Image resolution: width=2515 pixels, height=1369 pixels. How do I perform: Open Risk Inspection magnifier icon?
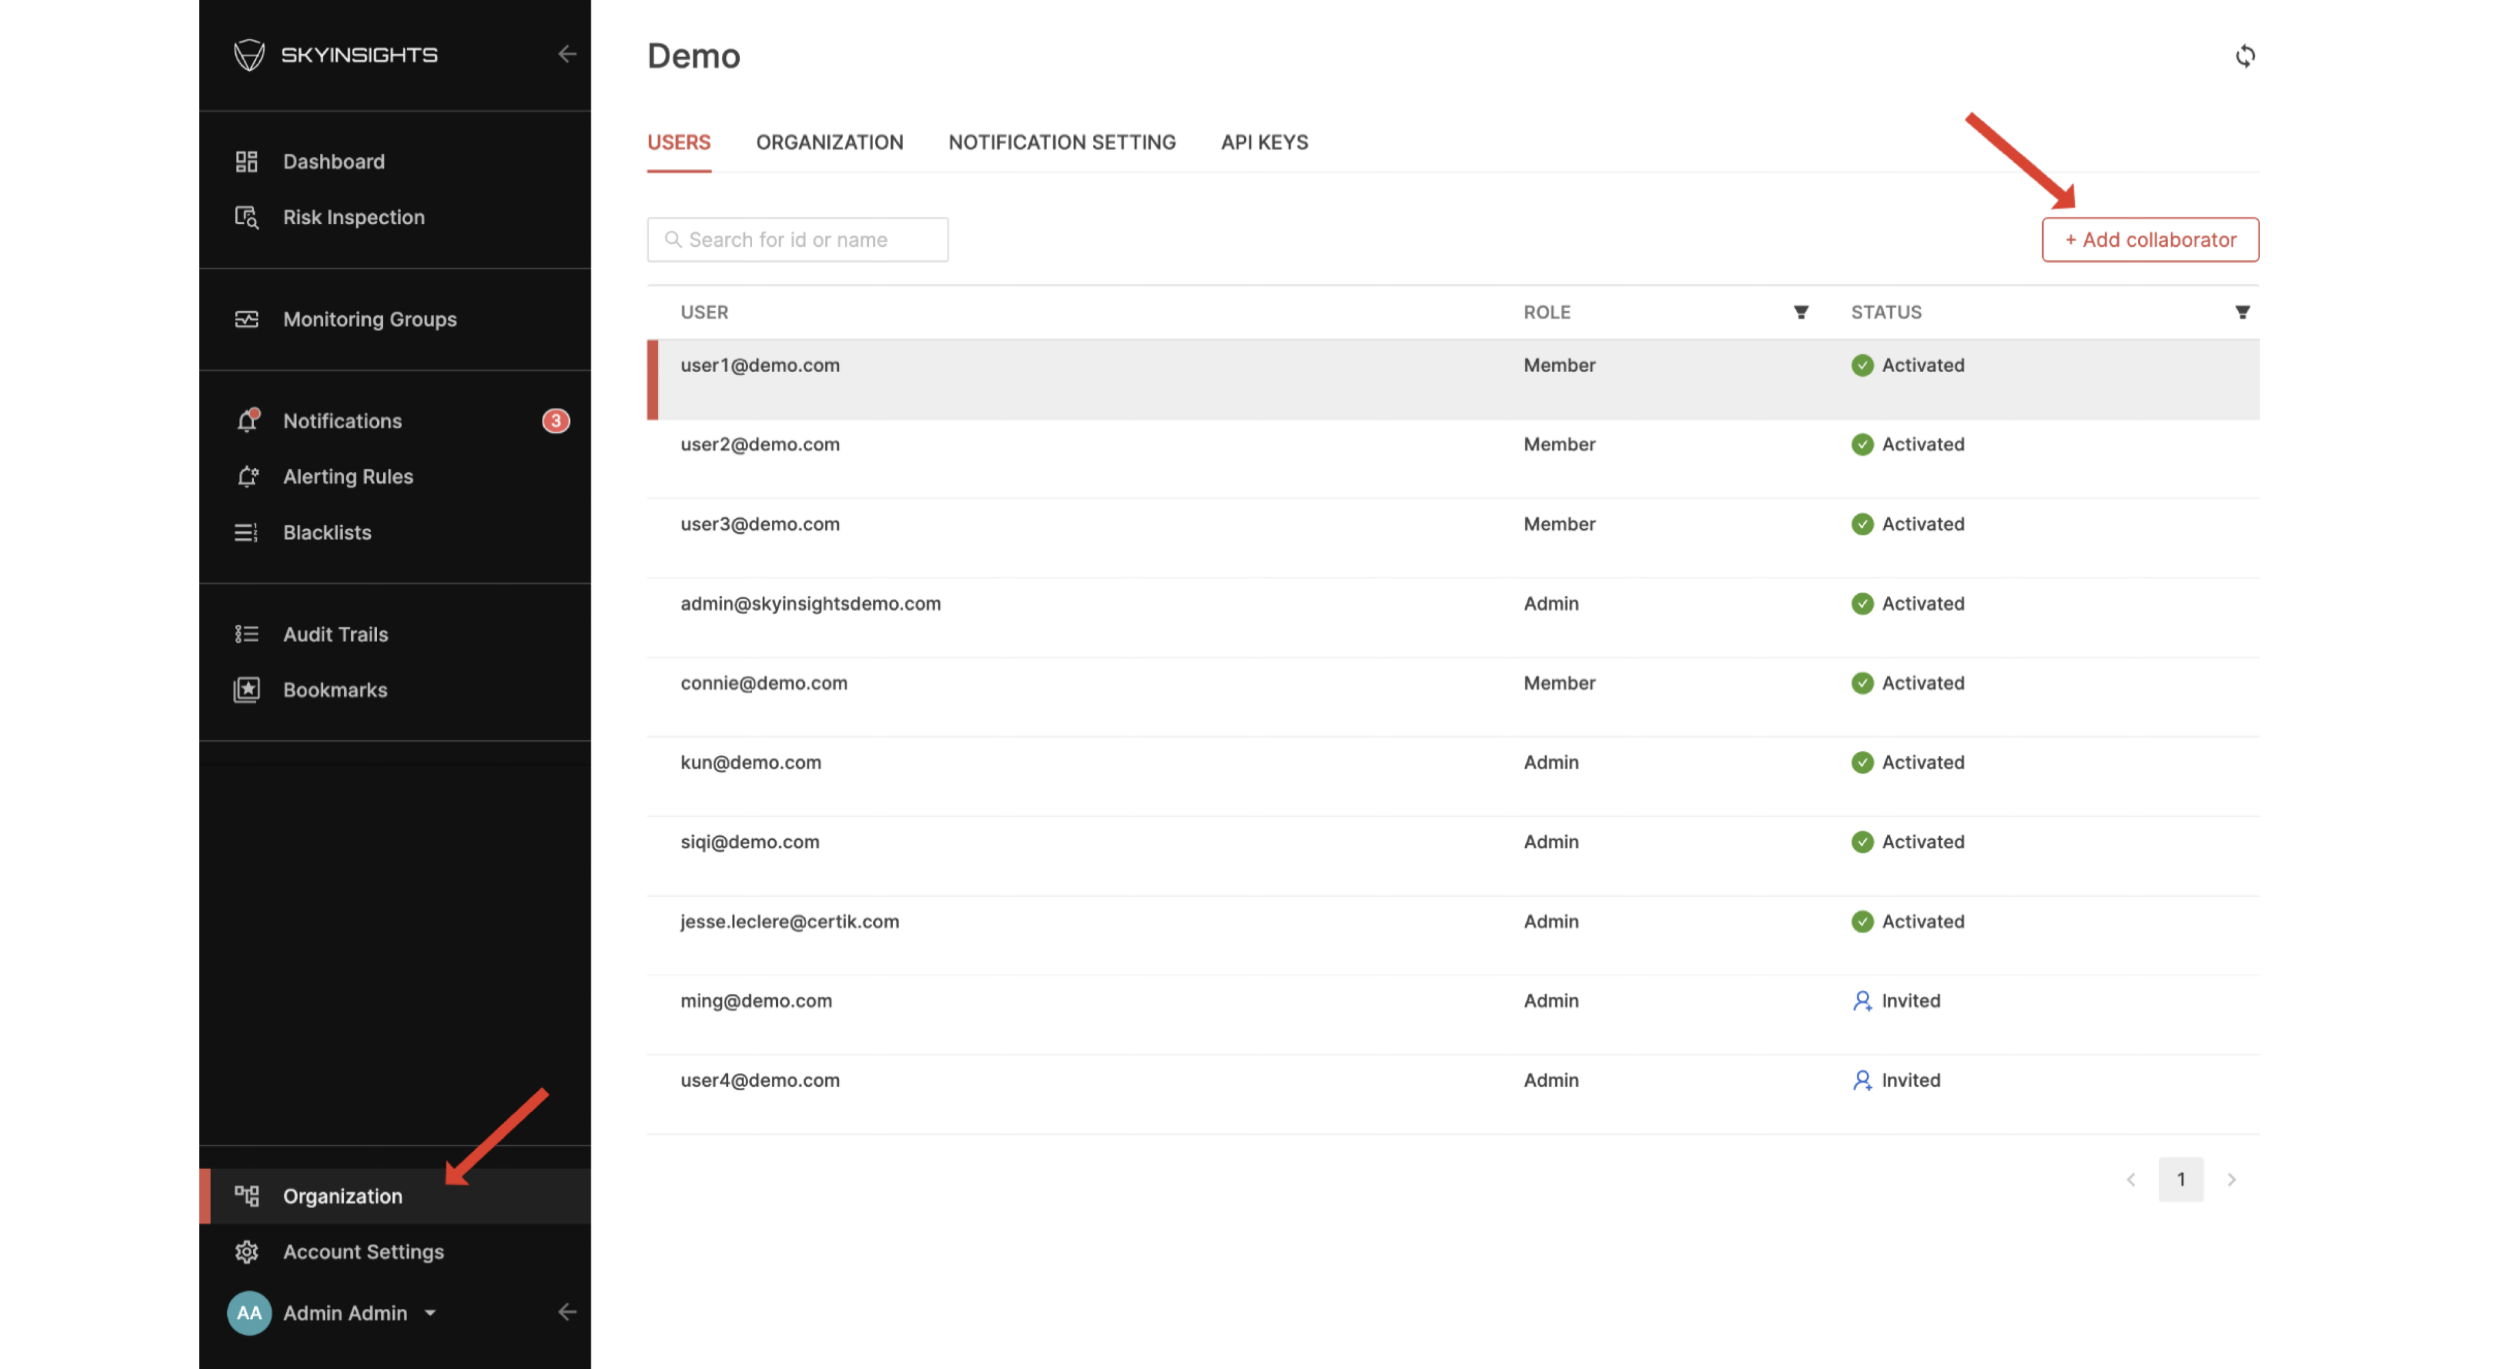[x=246, y=217]
